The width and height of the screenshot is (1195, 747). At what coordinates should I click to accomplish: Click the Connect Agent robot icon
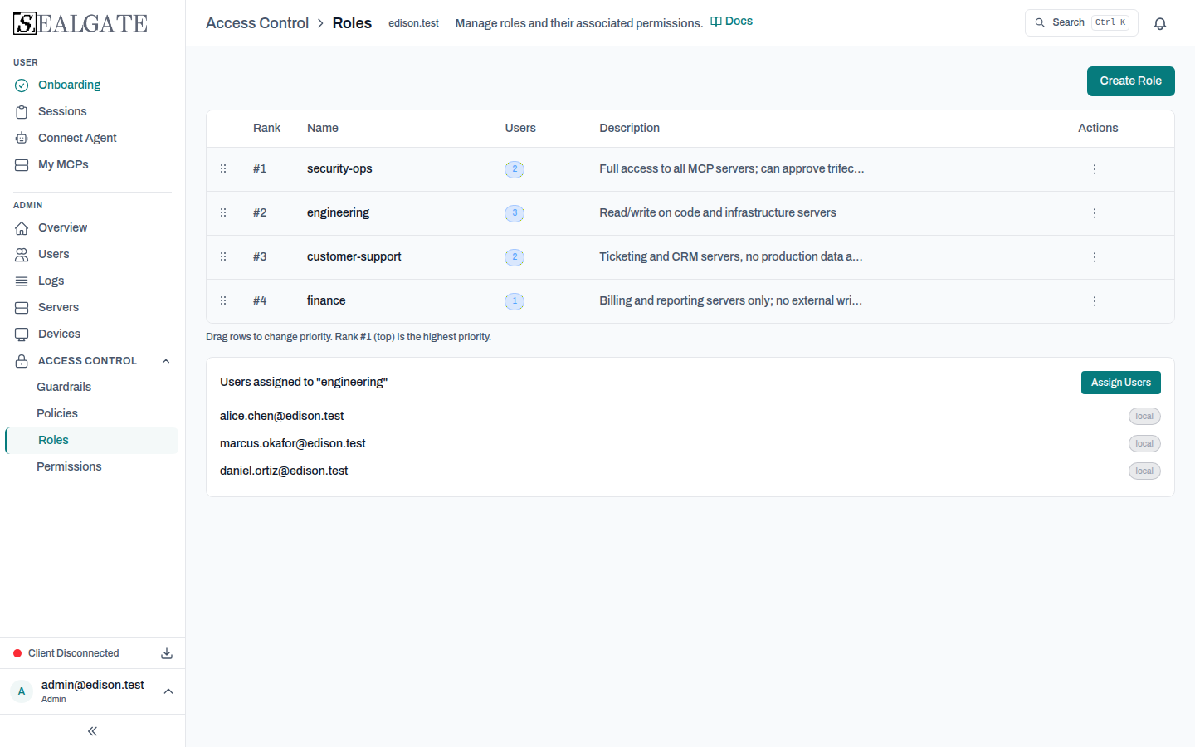point(22,139)
